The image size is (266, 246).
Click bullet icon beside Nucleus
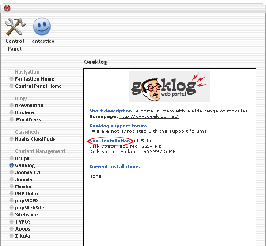click(11, 112)
